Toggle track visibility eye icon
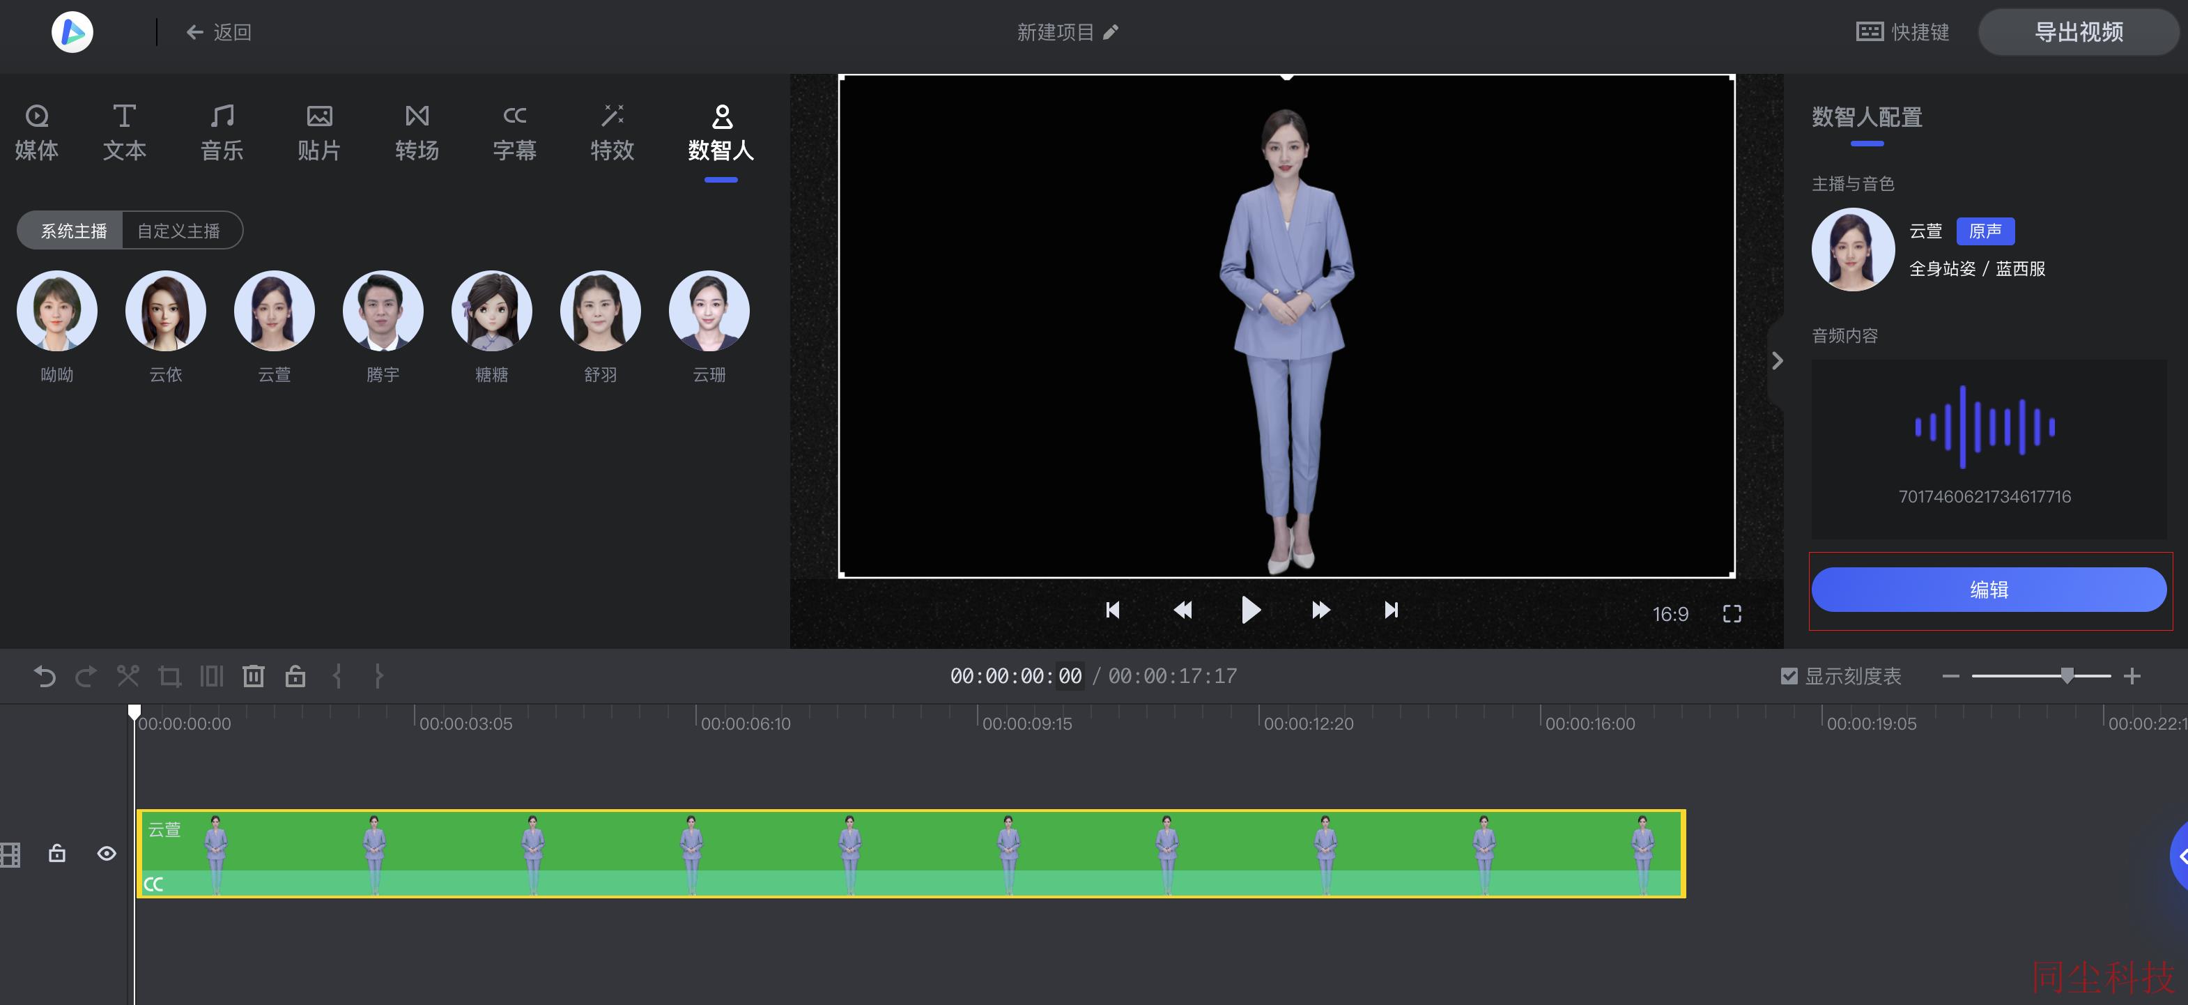The image size is (2188, 1005). pos(106,853)
